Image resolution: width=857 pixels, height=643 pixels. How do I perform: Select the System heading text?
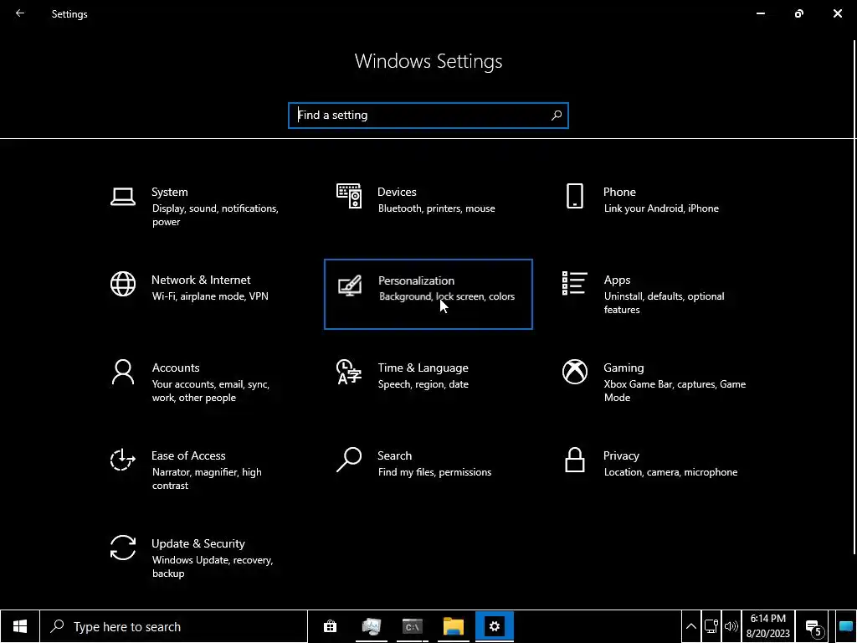click(x=169, y=192)
